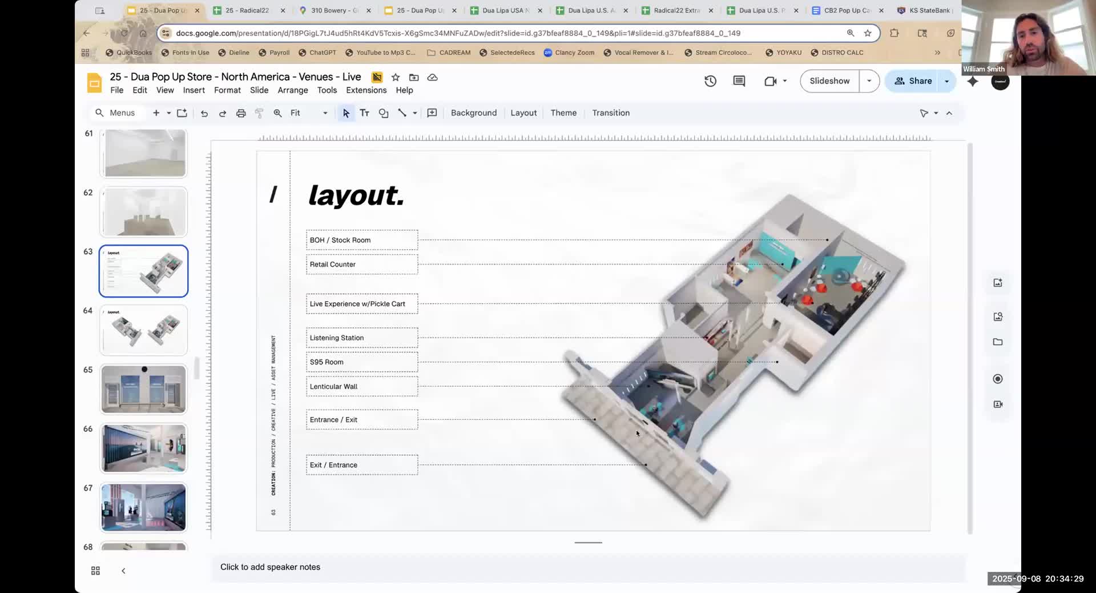Click the redo arrow

223,113
